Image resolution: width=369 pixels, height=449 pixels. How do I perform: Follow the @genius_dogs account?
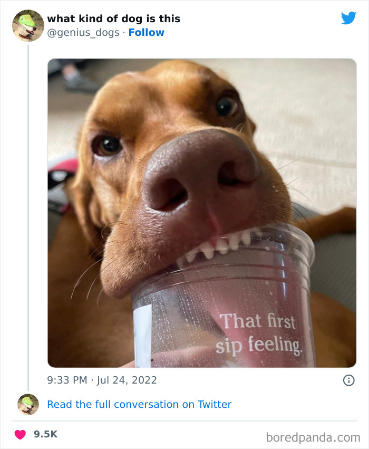point(147,32)
